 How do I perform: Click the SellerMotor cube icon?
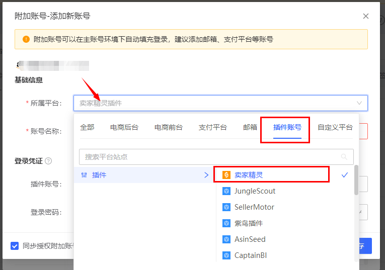click(x=226, y=207)
